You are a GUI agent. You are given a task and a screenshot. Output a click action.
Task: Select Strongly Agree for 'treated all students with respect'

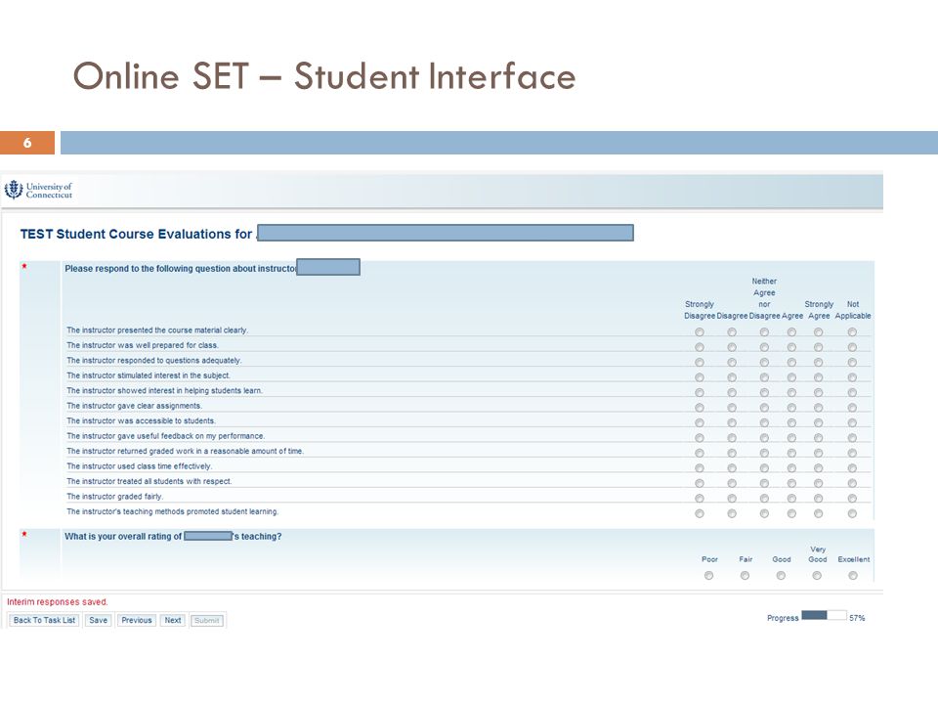point(818,483)
